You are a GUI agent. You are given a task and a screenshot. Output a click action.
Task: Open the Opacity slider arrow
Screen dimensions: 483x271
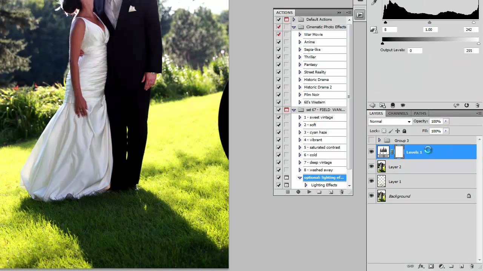click(x=446, y=121)
